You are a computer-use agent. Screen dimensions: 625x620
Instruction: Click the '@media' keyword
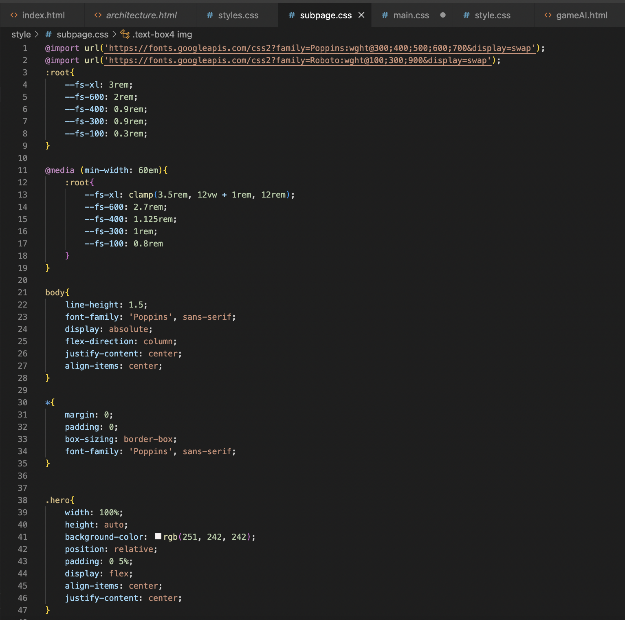click(x=60, y=170)
